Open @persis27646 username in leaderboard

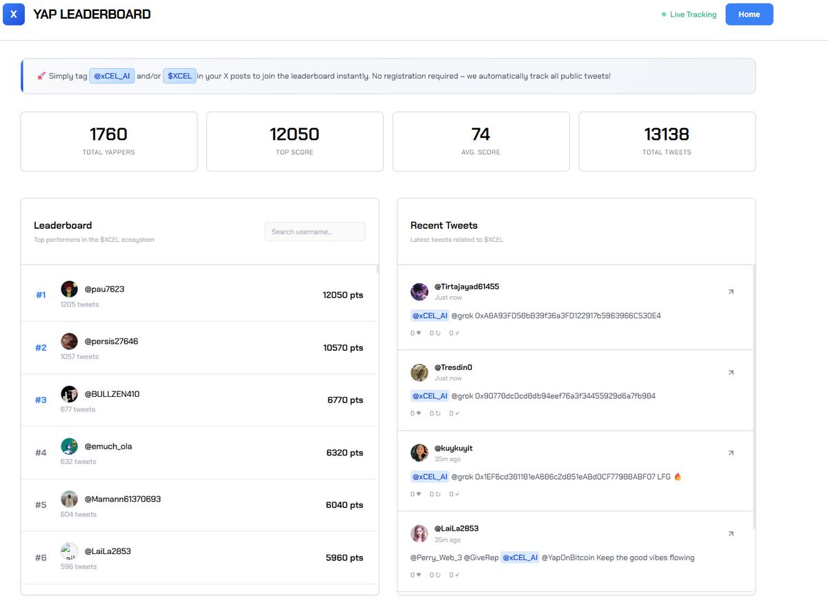[111, 341]
